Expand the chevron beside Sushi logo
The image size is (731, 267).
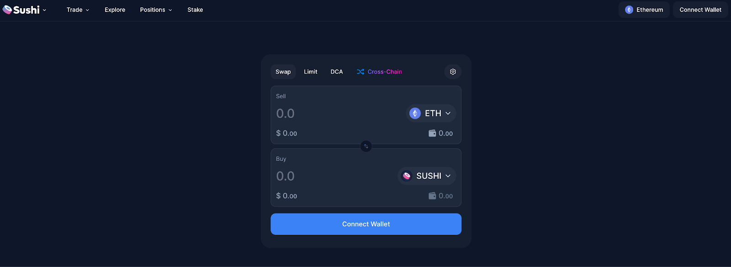tap(44, 10)
